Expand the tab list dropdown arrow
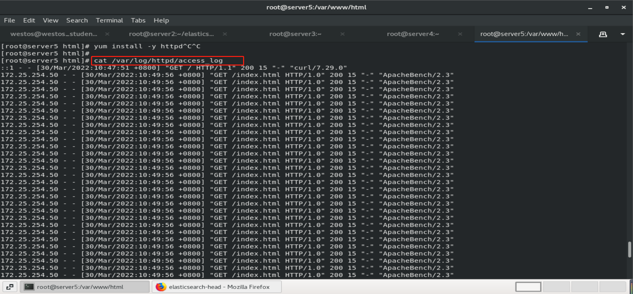633x294 pixels. (623, 34)
